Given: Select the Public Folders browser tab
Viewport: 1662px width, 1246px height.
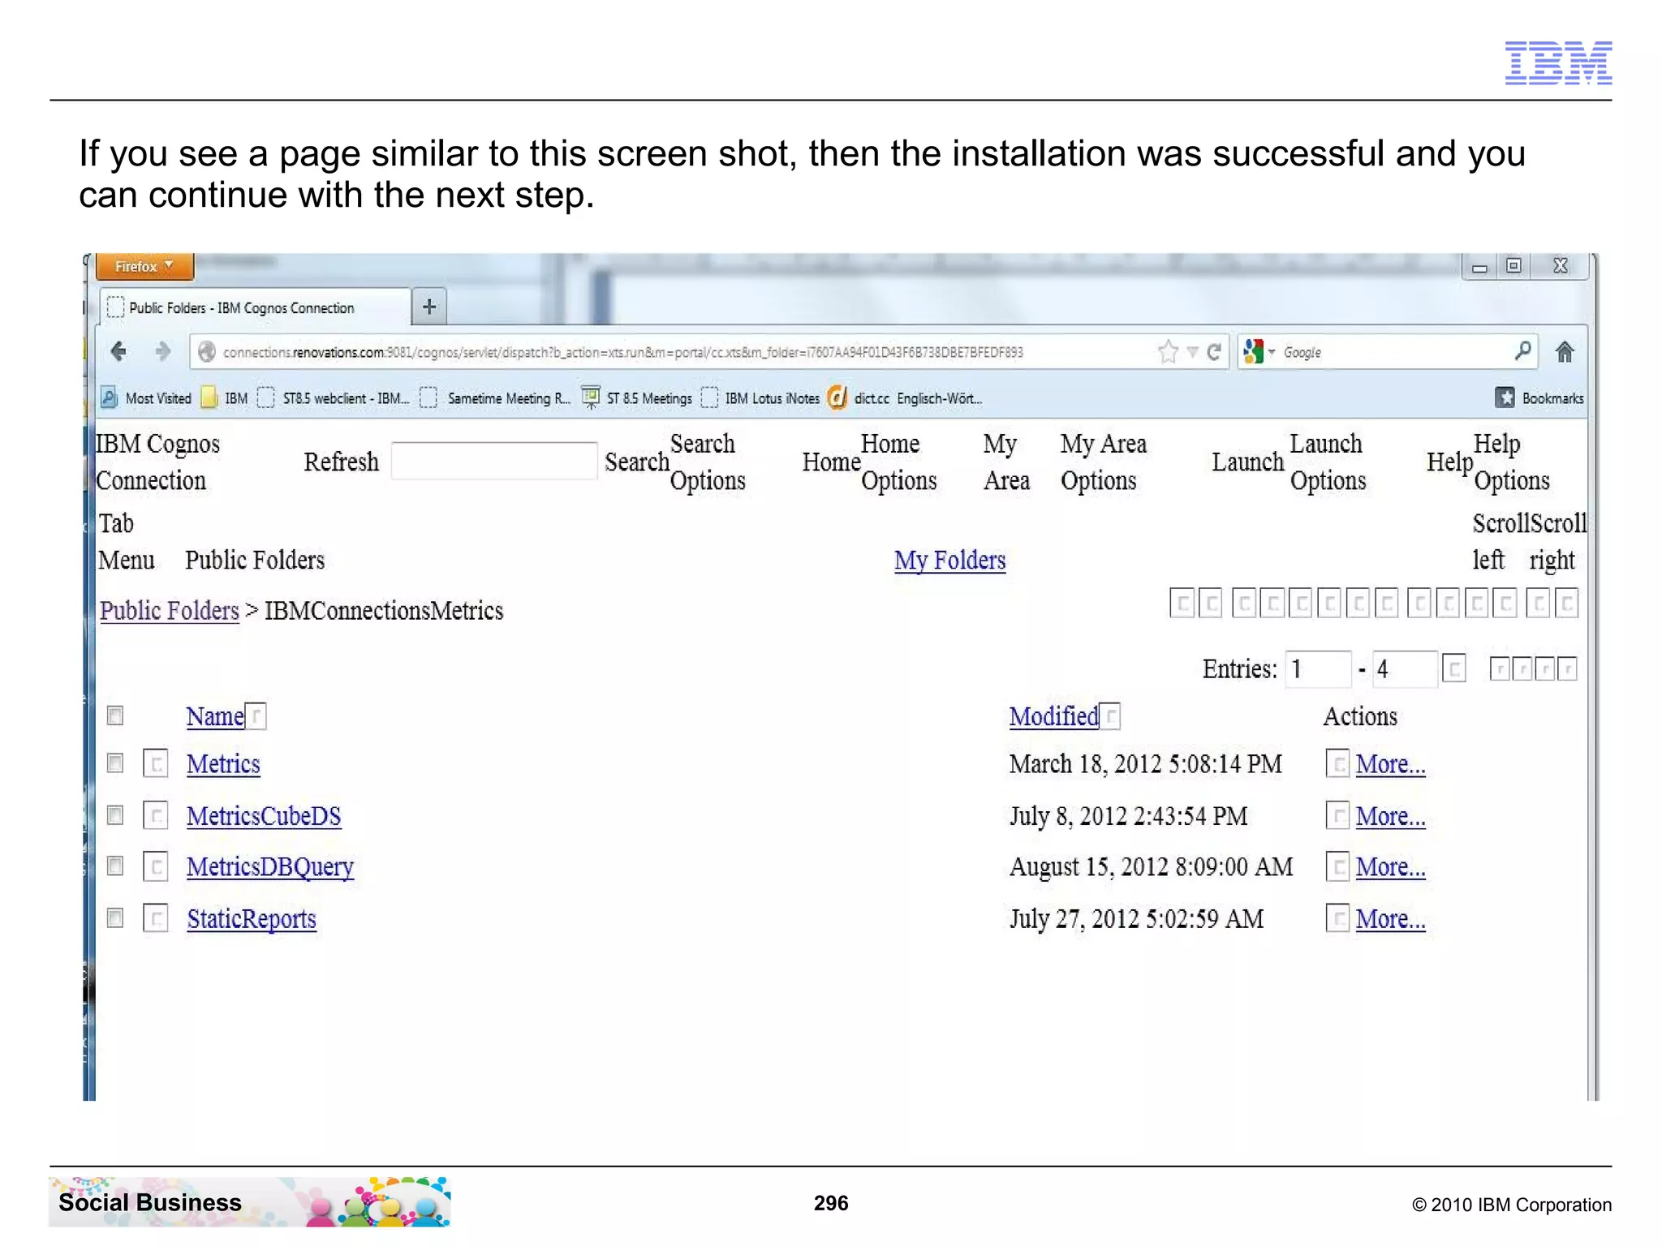Looking at the screenshot, I should (x=256, y=307).
